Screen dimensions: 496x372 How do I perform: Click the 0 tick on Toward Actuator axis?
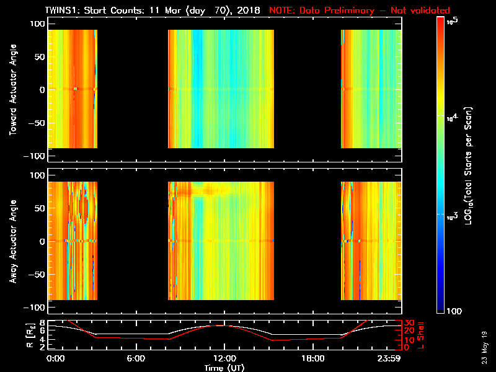[x=42, y=90]
